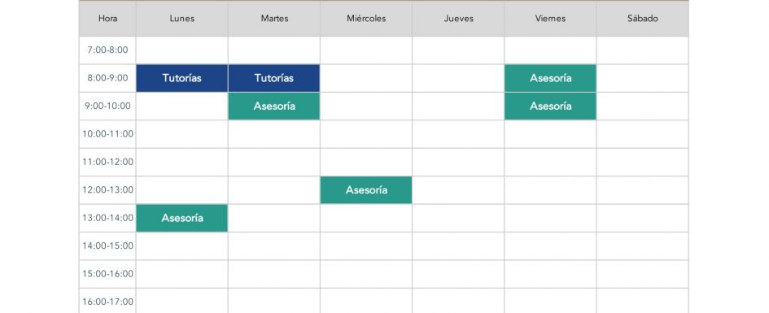Image resolution: width=769 pixels, height=313 pixels.
Task: Click the empty Sábado 12:00-13:00 cell
Action: tap(643, 190)
